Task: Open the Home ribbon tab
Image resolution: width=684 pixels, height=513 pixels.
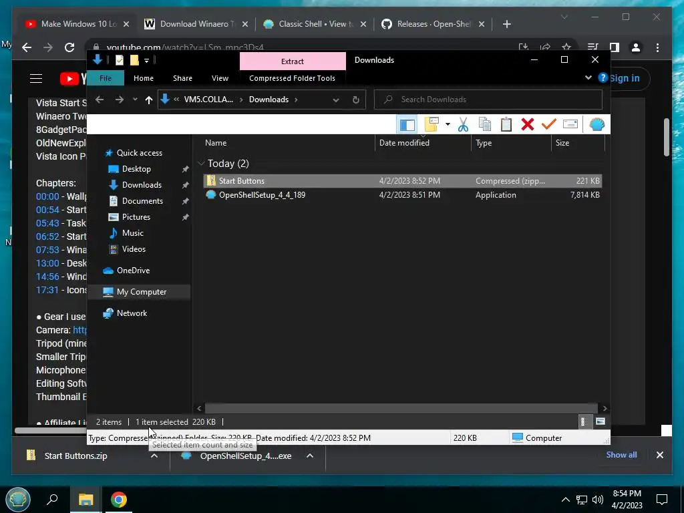Action: tap(144, 78)
